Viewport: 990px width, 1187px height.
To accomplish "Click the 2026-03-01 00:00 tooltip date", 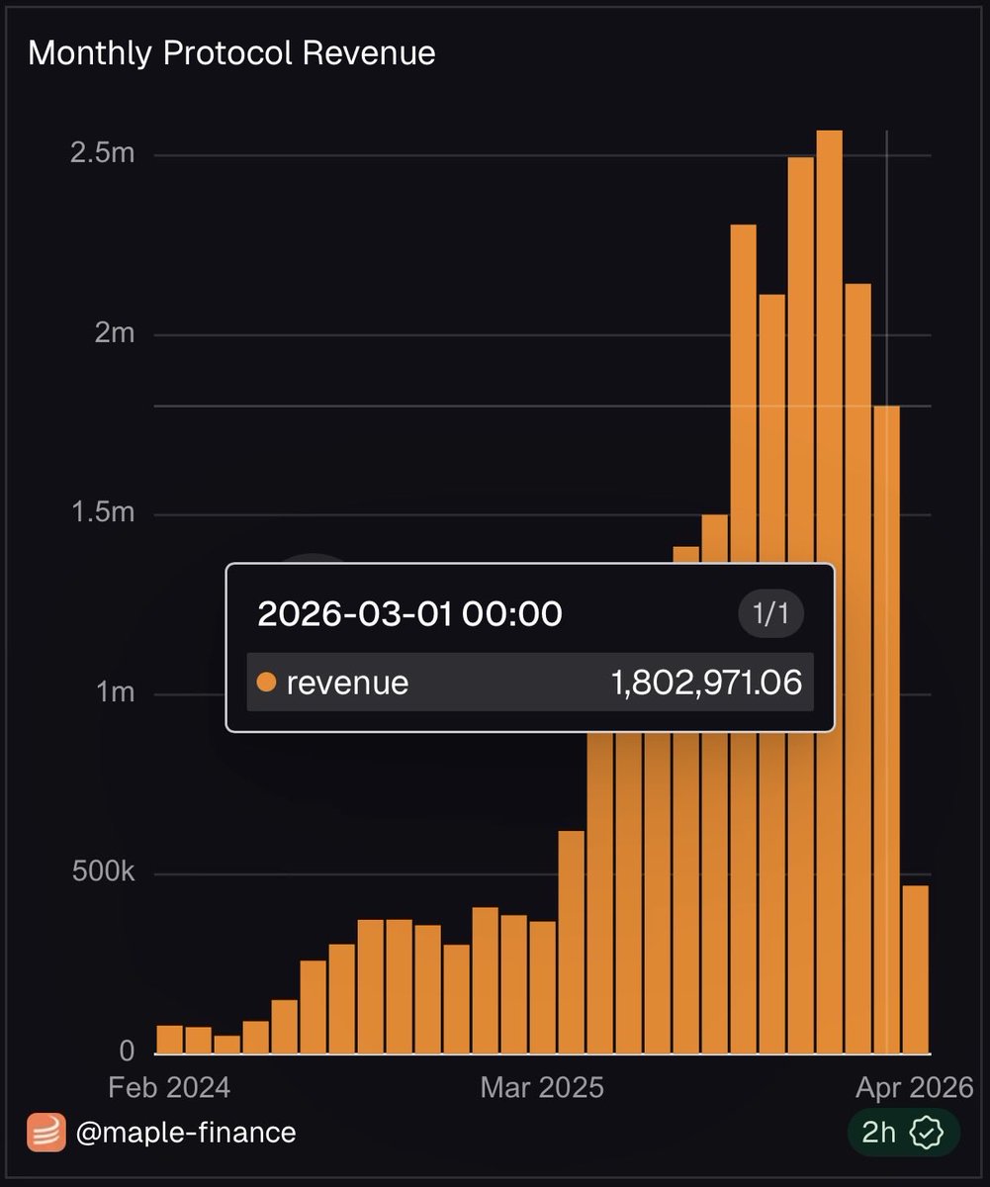I will click(x=409, y=614).
